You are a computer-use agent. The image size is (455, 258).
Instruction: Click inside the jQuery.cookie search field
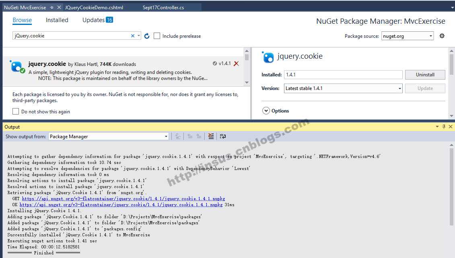coord(71,36)
